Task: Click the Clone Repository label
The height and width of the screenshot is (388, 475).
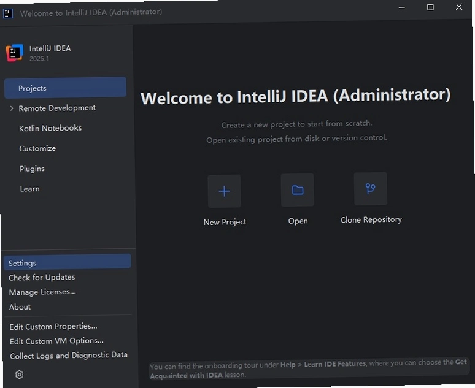Action: 371,219
